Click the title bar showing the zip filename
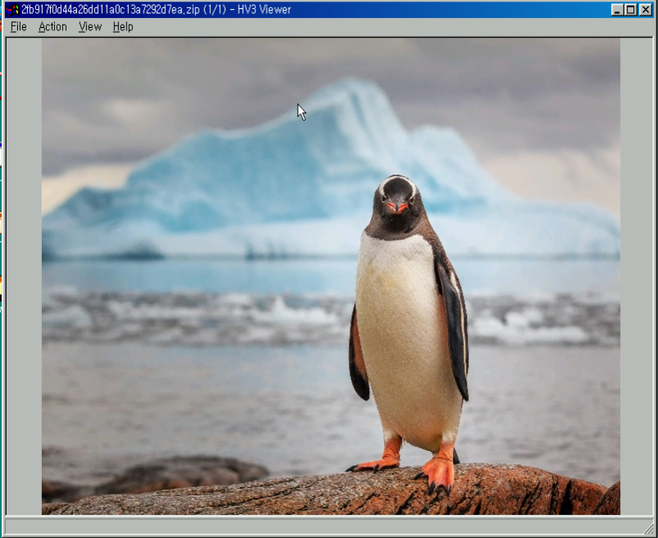 328,10
